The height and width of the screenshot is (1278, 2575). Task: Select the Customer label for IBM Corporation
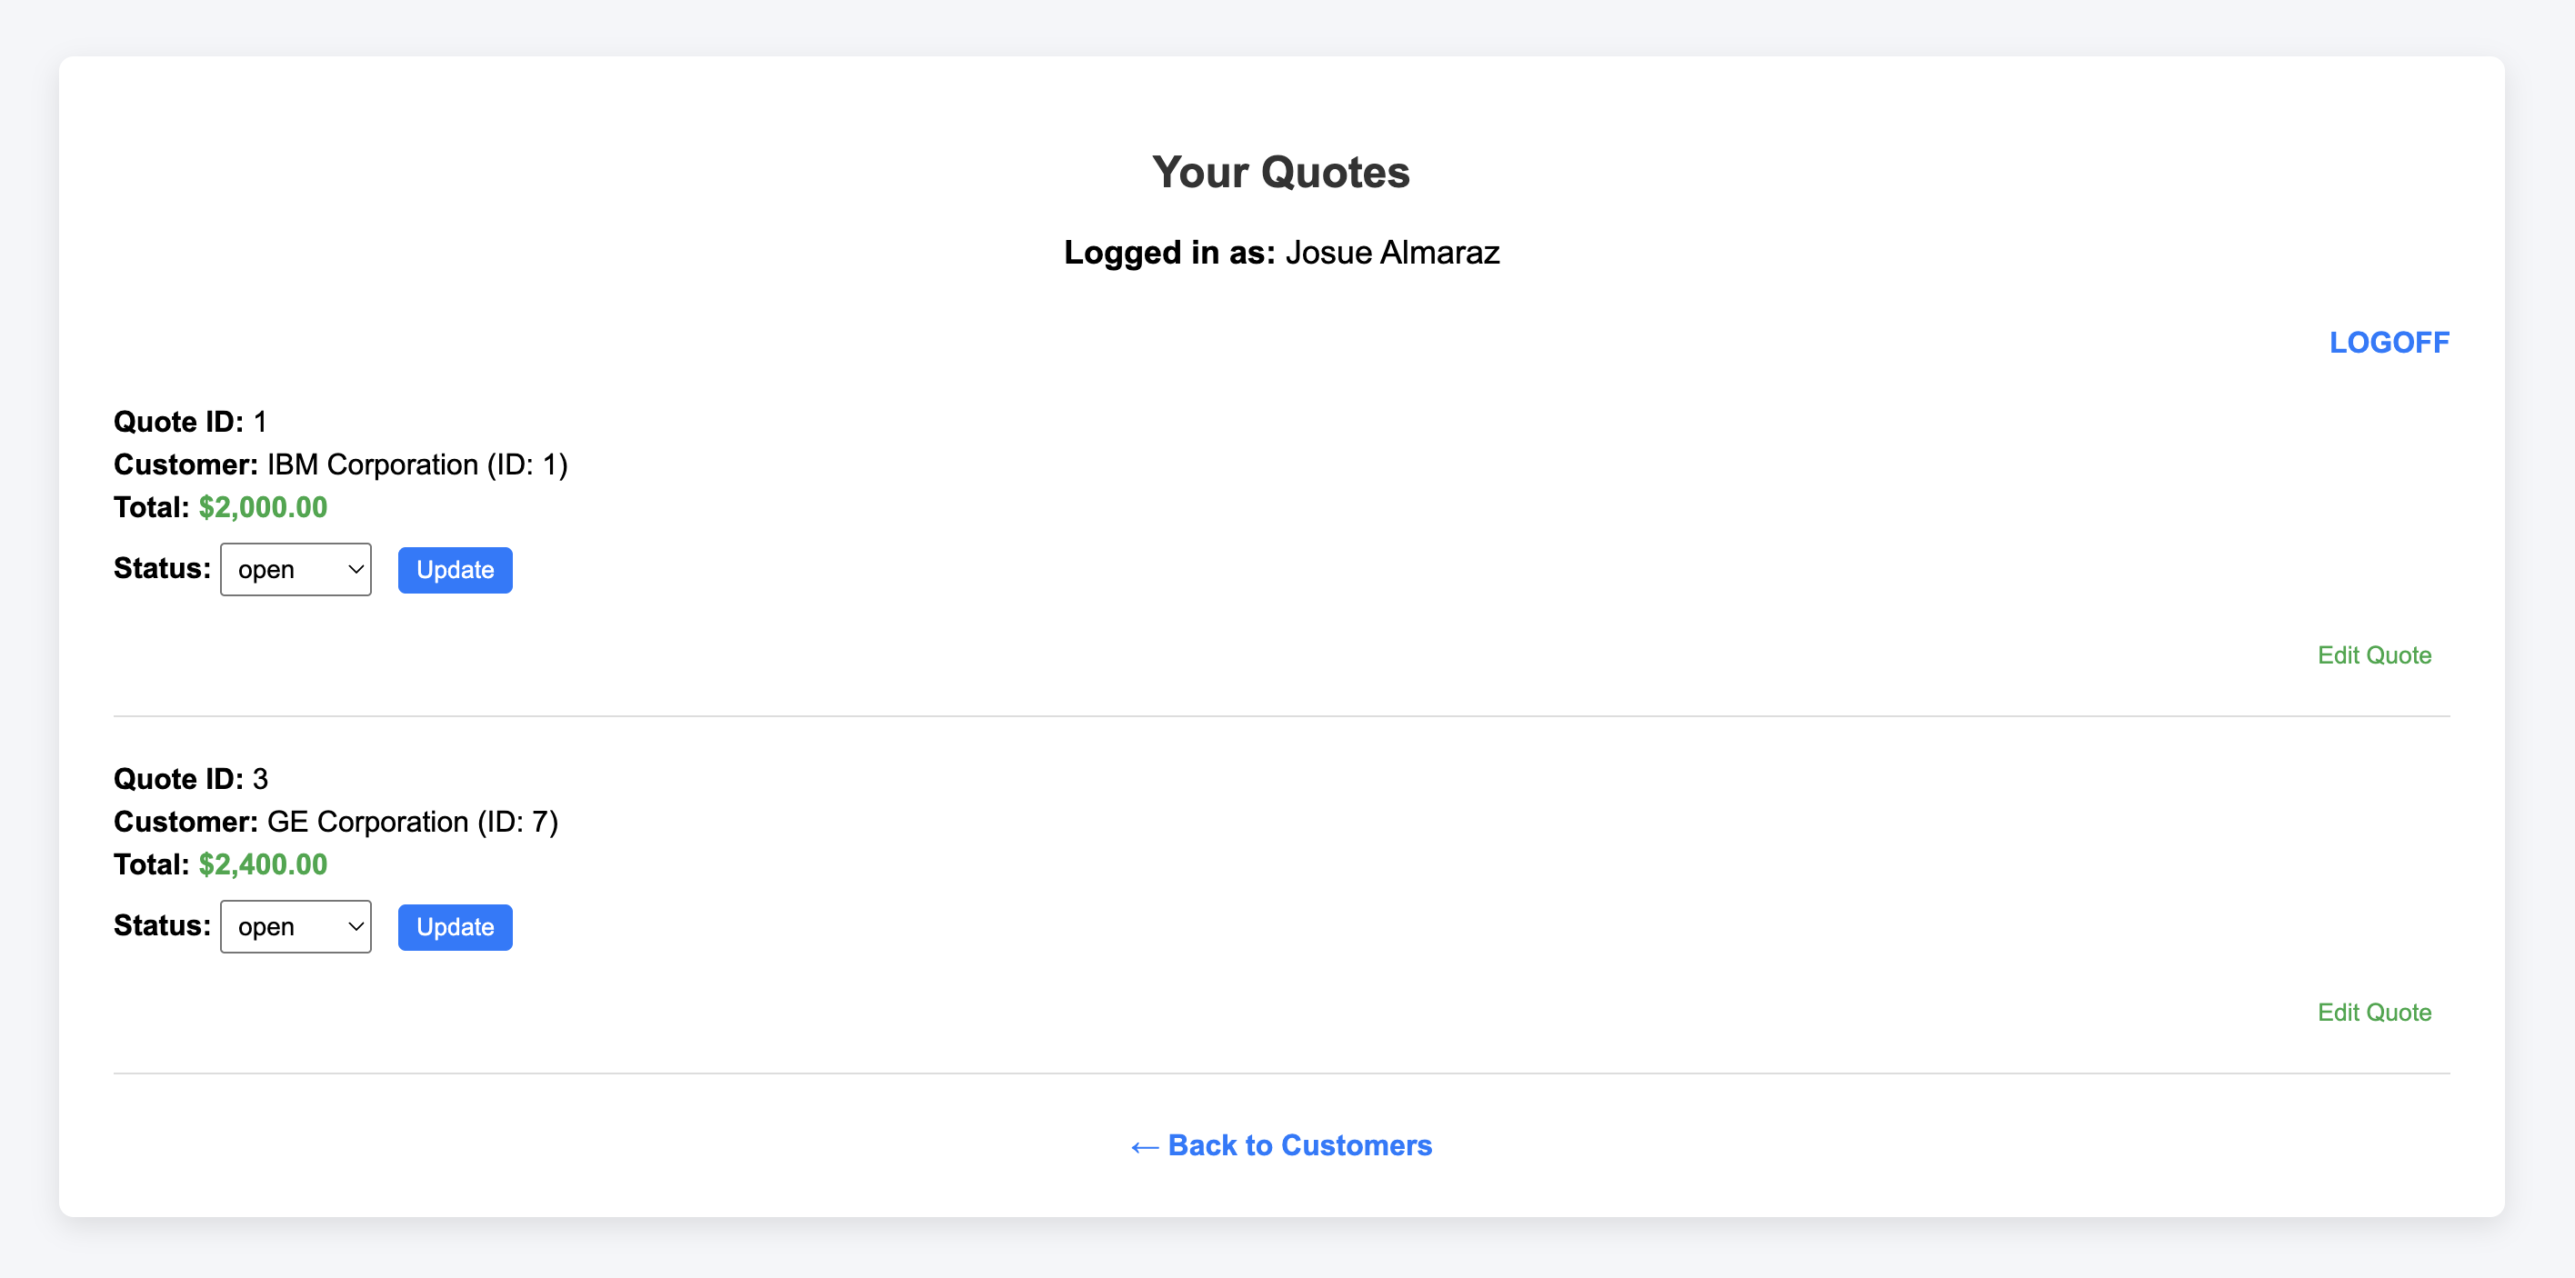[x=185, y=464]
